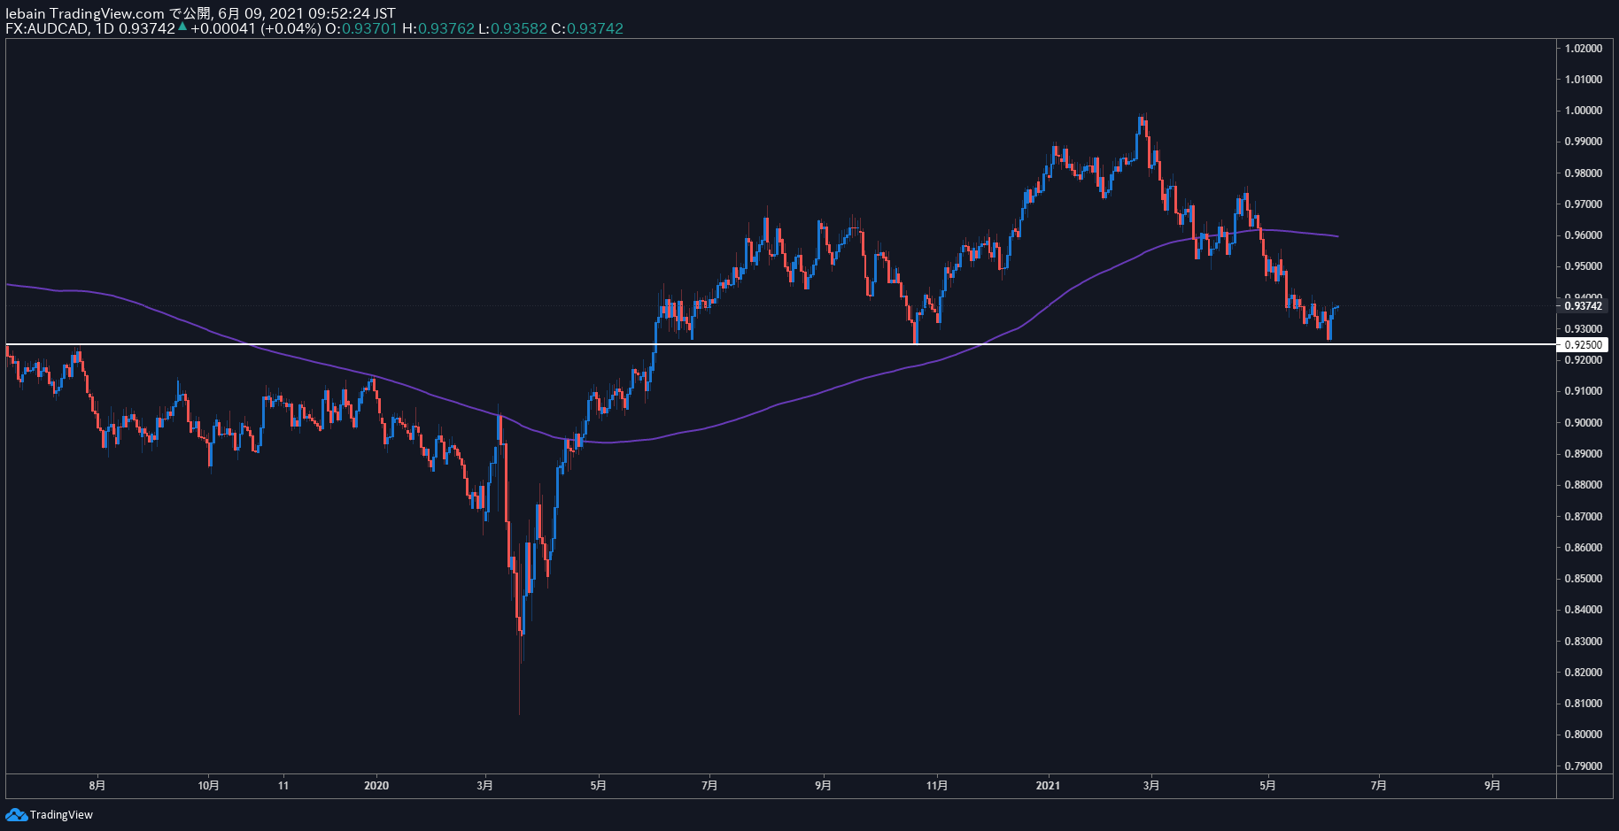Click the +0.00041 (+0.04%) change value

[x=256, y=28]
